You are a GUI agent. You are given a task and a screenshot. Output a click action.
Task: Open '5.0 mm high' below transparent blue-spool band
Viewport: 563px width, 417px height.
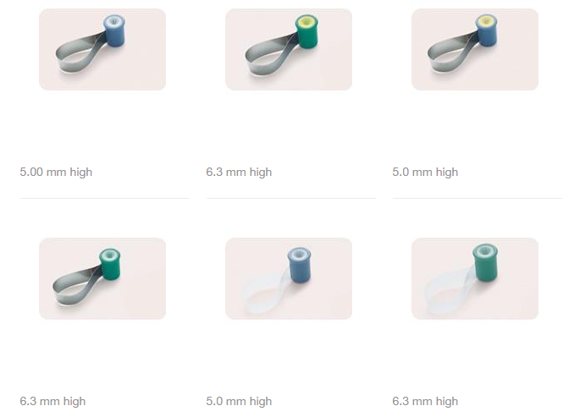pos(239,401)
